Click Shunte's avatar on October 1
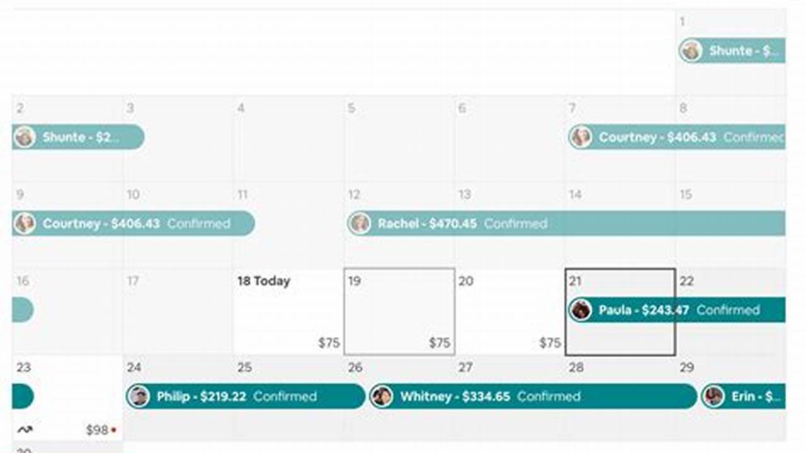806x453 pixels. point(691,52)
